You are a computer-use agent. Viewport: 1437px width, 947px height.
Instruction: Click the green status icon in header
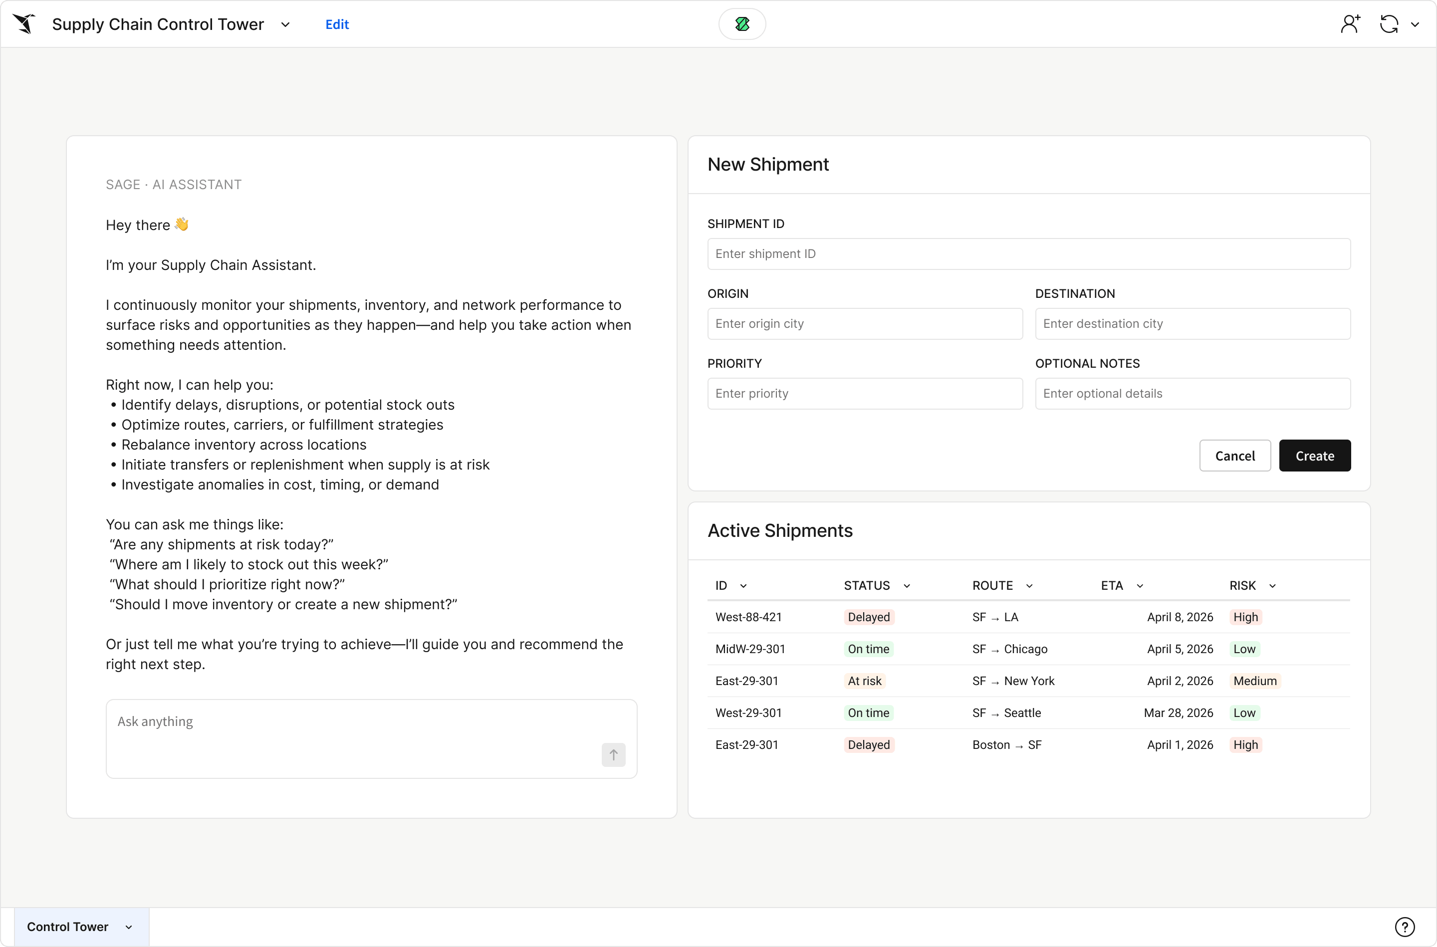pos(742,24)
